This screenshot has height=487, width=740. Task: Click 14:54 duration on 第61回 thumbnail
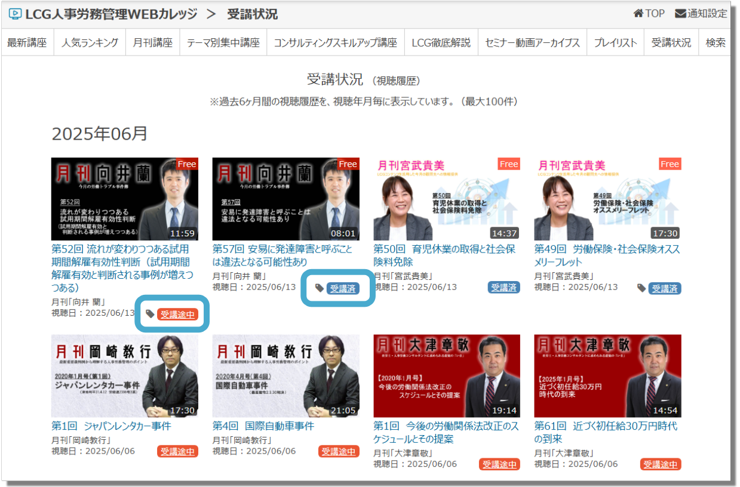click(665, 410)
